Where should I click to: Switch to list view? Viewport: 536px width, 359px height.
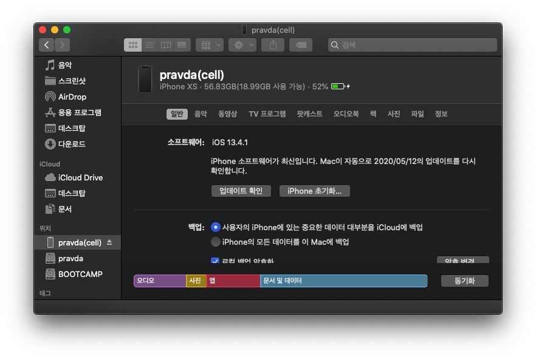[149, 45]
